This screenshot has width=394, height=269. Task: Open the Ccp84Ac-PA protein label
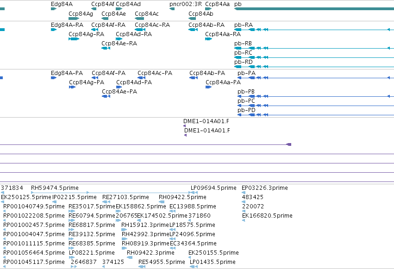pyautogui.click(x=155, y=73)
